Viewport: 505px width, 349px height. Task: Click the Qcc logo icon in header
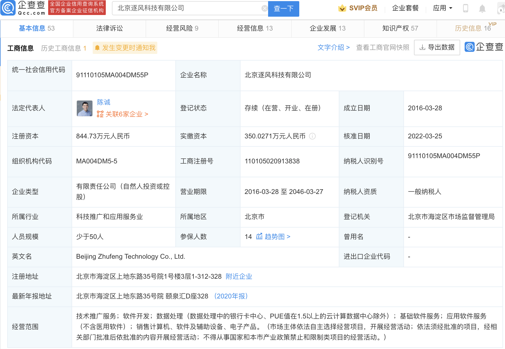pos(8,8)
